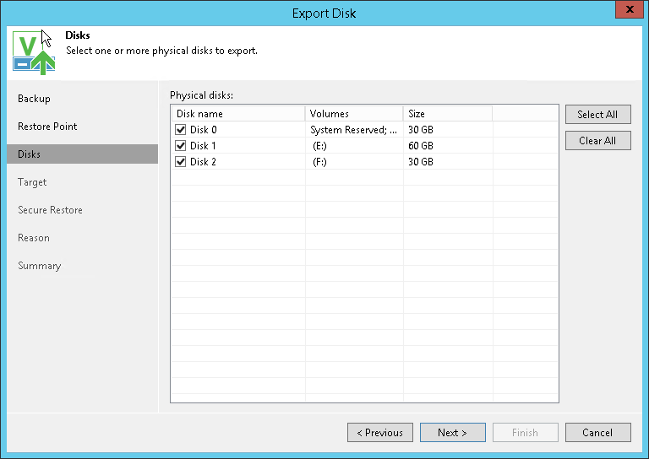Screen dimensions: 649x459
Task: Jump to the Target step
Action: 32,182
